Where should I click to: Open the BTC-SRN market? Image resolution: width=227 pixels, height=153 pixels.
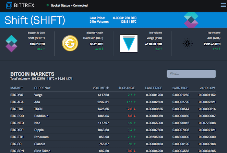17,151
